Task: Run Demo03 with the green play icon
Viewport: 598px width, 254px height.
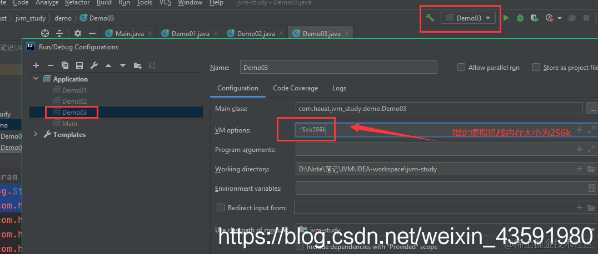Action: click(x=506, y=18)
